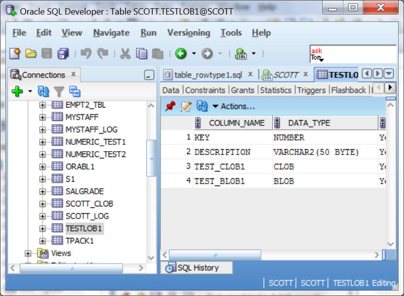This screenshot has height=296, width=404.
Task: Minimize the Connections panel
Action: [x=149, y=75]
